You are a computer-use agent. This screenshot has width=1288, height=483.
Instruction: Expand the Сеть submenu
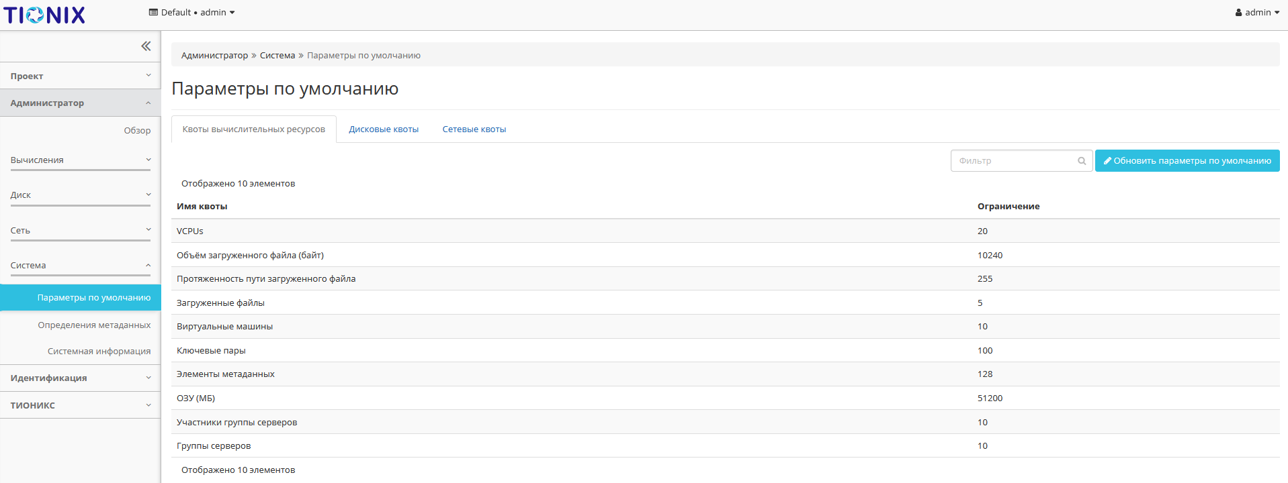click(80, 231)
